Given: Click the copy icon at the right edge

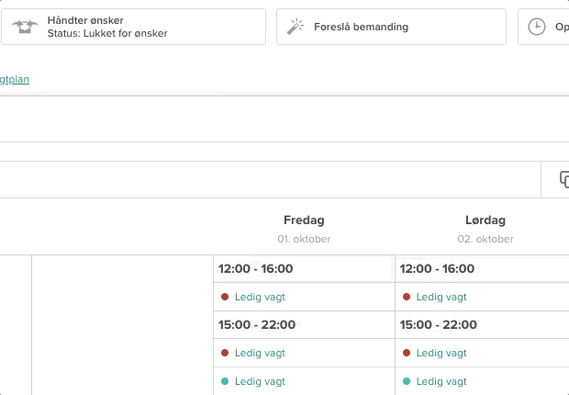Looking at the screenshot, I should coord(564,179).
